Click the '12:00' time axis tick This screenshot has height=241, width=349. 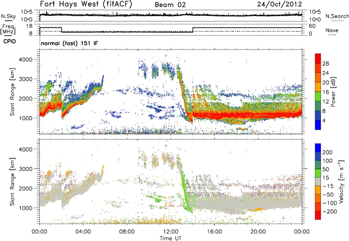pos(171,232)
